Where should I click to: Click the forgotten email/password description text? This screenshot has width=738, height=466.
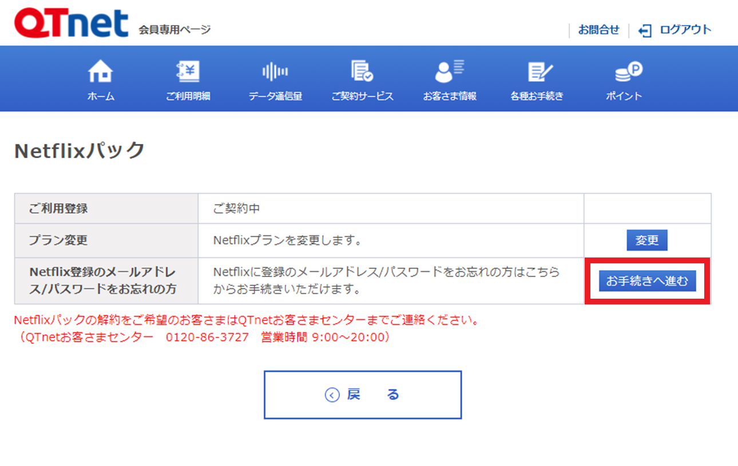coord(386,280)
